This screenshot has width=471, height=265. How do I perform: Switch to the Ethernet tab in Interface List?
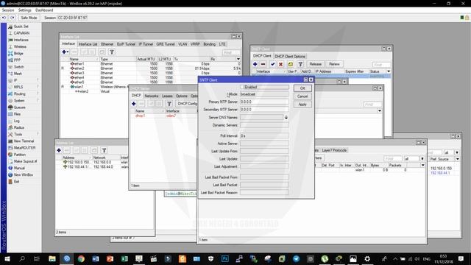click(x=107, y=44)
